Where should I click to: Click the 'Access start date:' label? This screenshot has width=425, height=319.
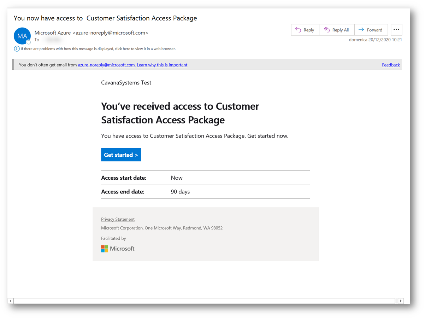click(124, 178)
